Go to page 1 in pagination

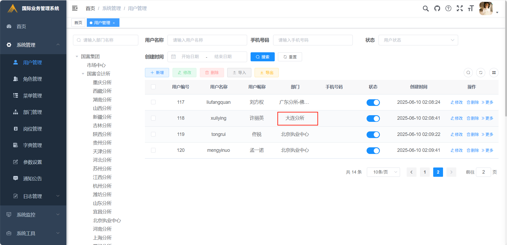point(425,172)
